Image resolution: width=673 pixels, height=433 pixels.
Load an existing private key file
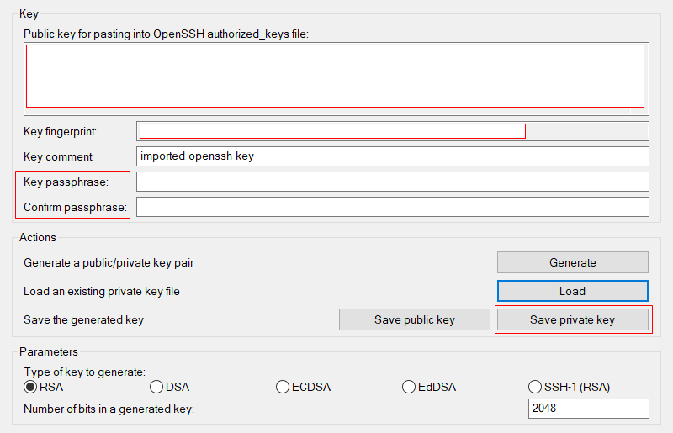(x=573, y=291)
